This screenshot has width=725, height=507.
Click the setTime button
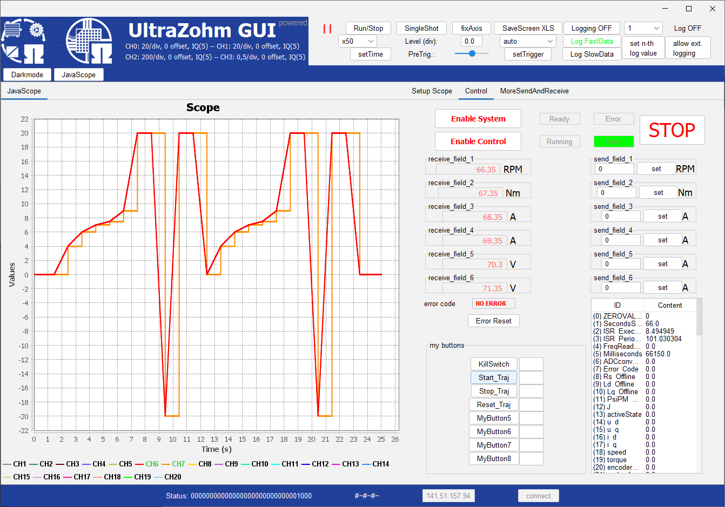pyautogui.click(x=371, y=54)
